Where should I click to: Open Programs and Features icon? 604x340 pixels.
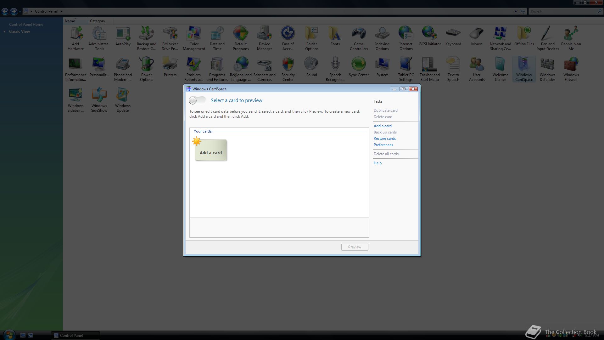click(x=217, y=69)
